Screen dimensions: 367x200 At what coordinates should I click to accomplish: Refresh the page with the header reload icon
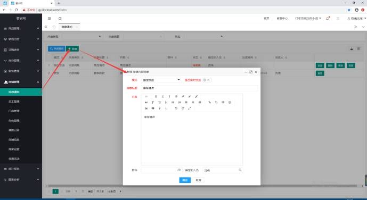(60, 18)
